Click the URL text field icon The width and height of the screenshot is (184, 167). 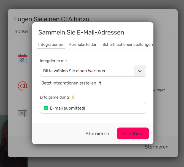click(22, 113)
